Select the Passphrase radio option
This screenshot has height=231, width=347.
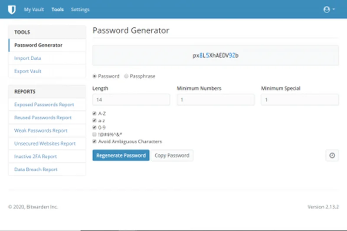(126, 76)
